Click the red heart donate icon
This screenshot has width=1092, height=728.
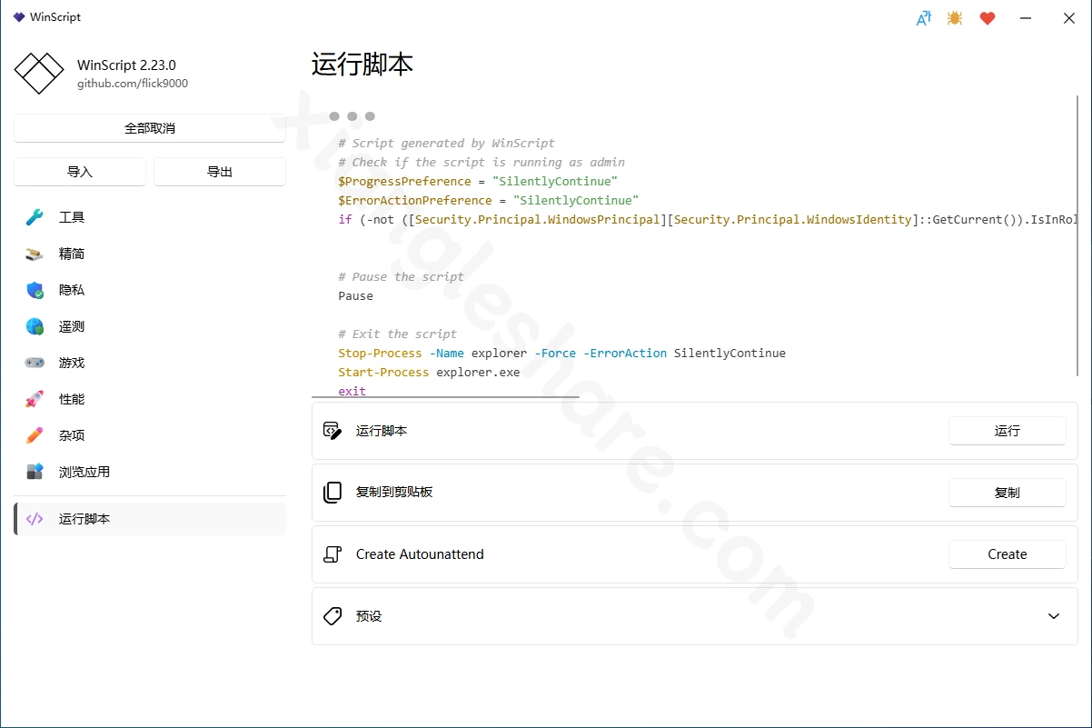tap(988, 17)
